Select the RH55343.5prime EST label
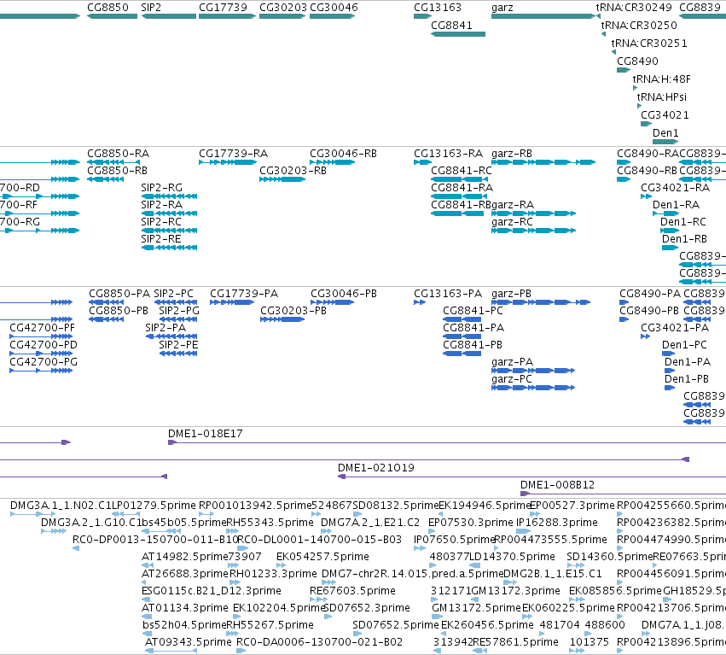 point(270,523)
